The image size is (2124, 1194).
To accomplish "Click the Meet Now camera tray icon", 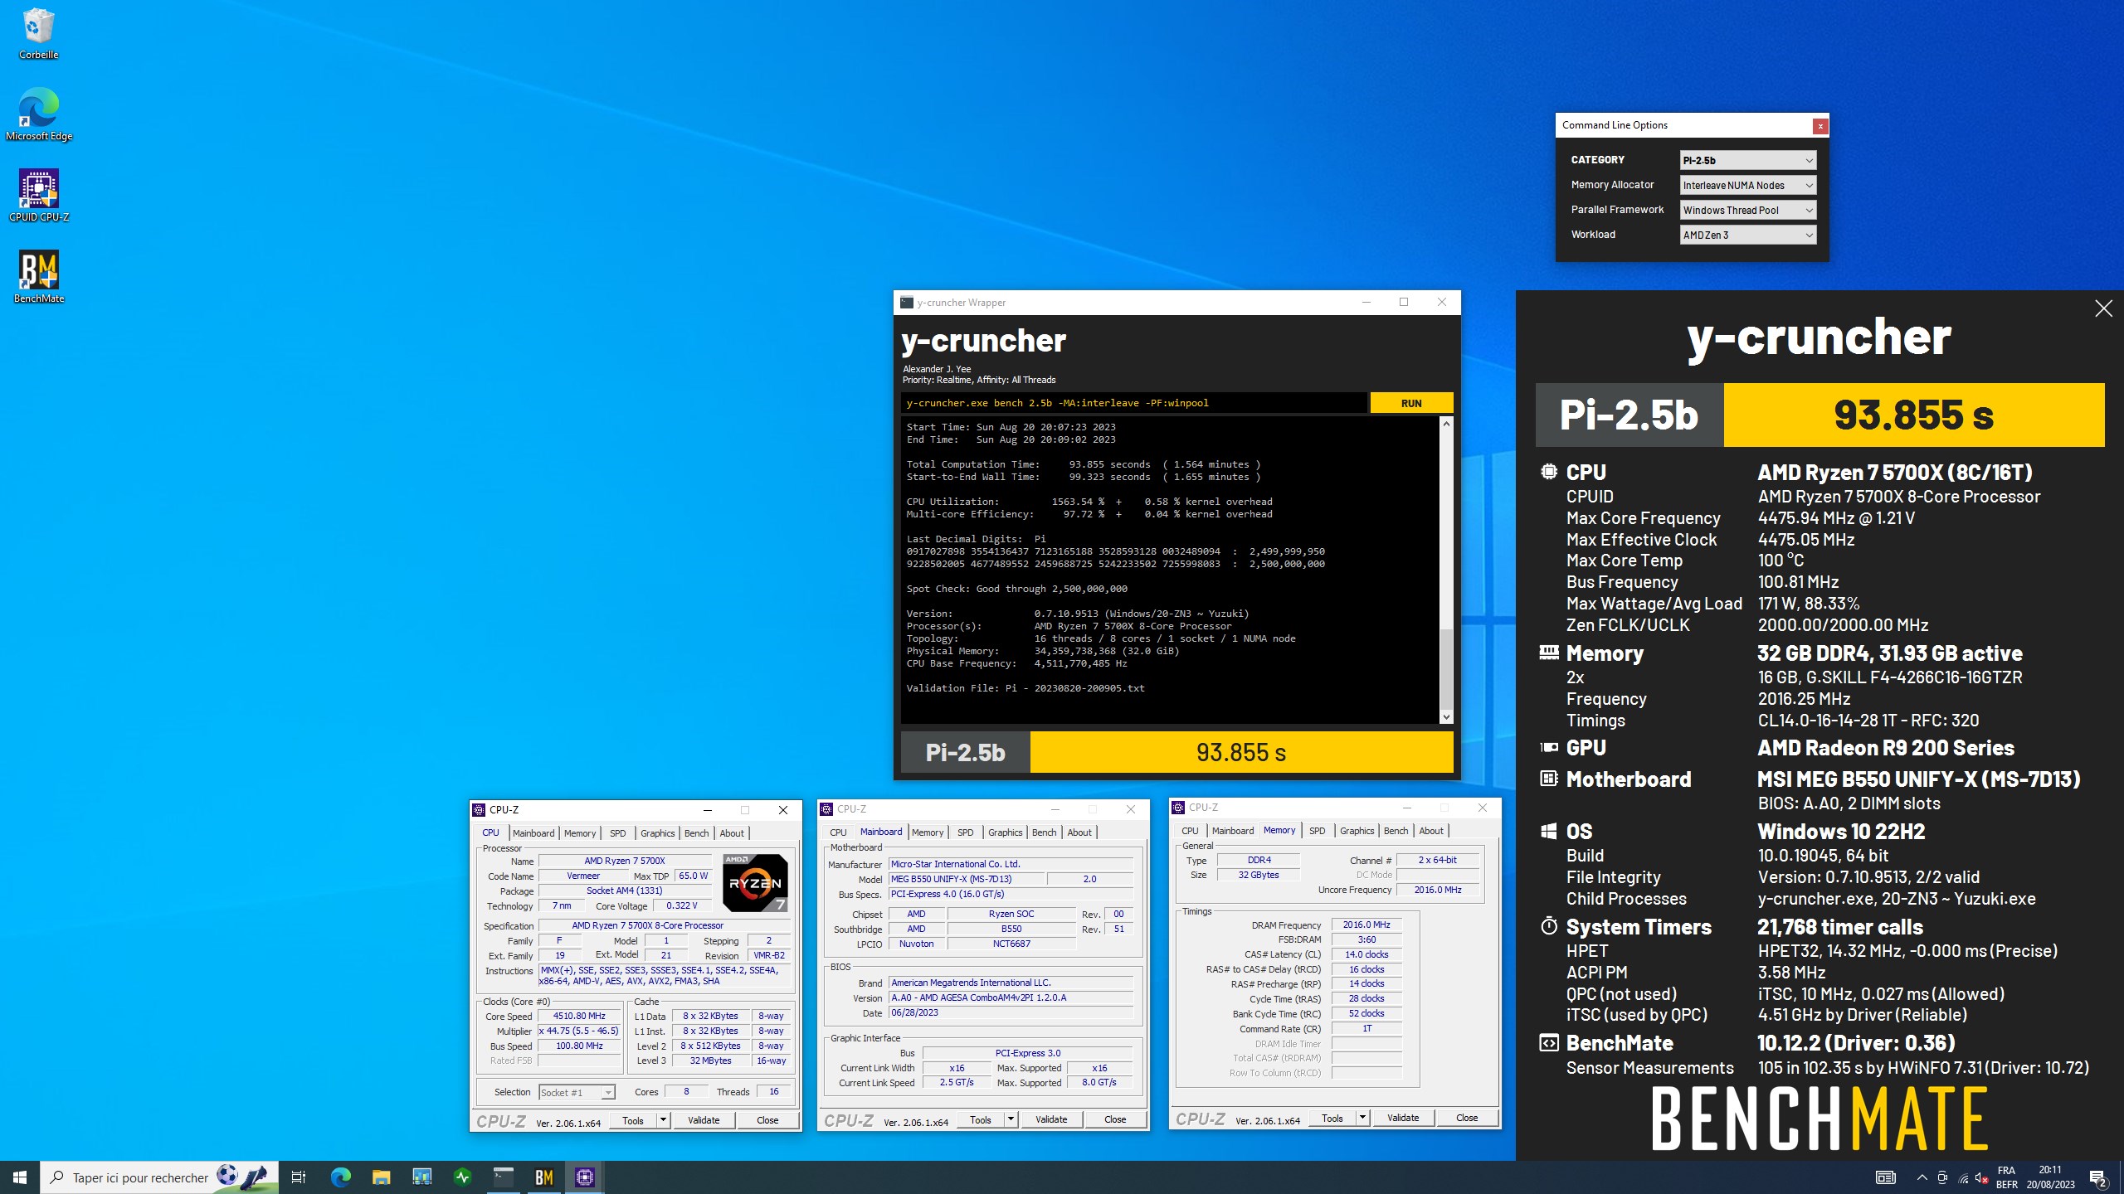I will pyautogui.click(x=1942, y=1177).
